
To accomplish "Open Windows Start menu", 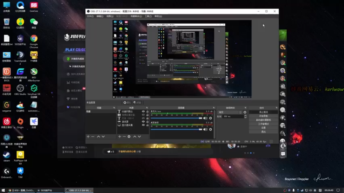I will pos(3,190).
